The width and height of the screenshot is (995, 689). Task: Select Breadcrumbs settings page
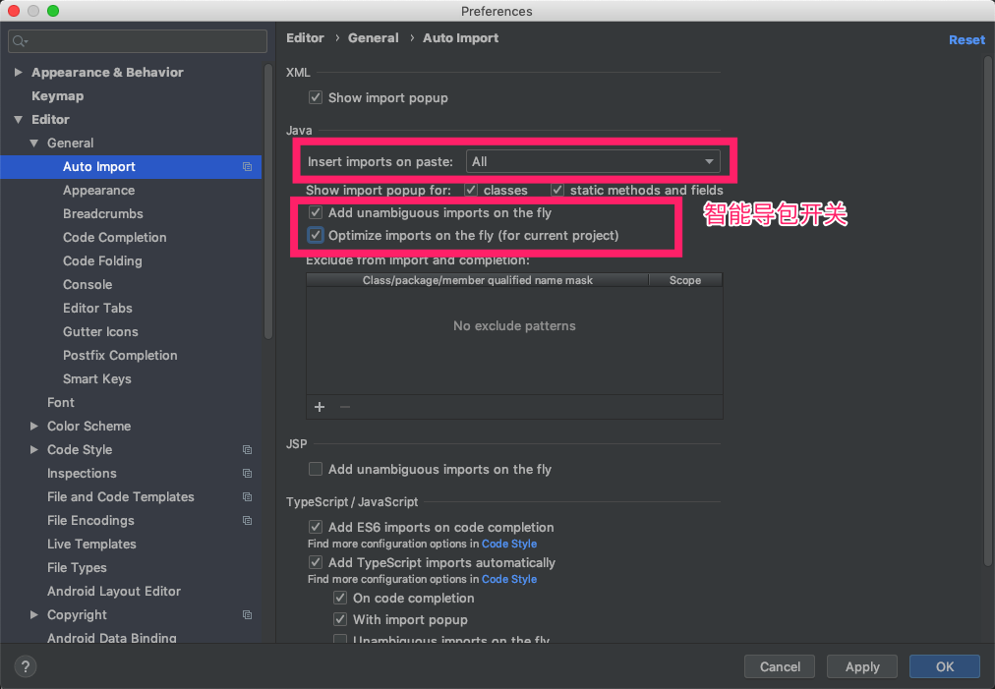(103, 214)
